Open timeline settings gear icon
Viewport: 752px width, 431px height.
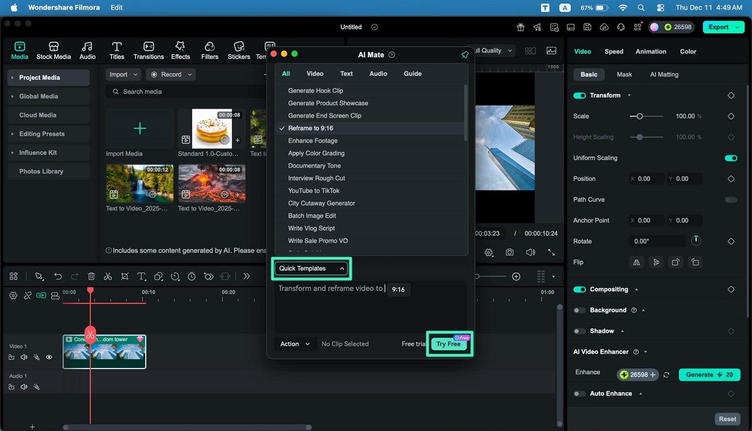pos(13,295)
